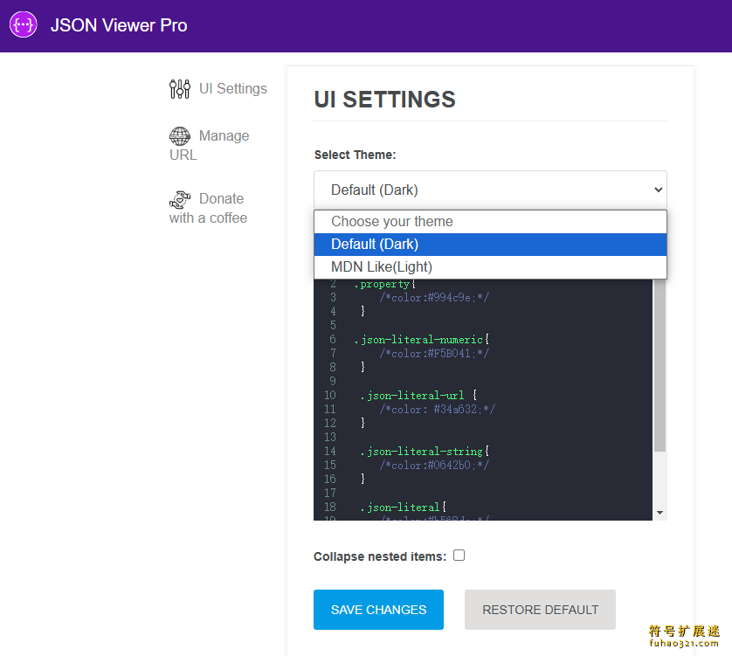Click line number 13 in editor gutter
The image size is (732, 656).
pos(330,437)
